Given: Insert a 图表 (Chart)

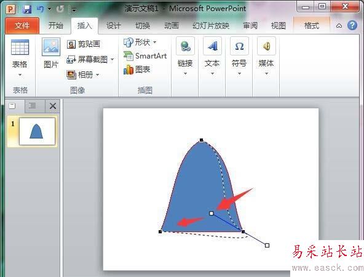Looking at the screenshot, I should point(137,70).
